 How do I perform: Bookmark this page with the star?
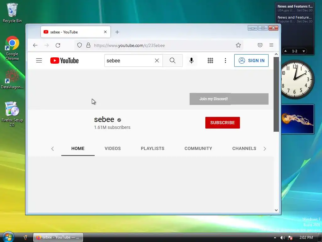coord(238,45)
